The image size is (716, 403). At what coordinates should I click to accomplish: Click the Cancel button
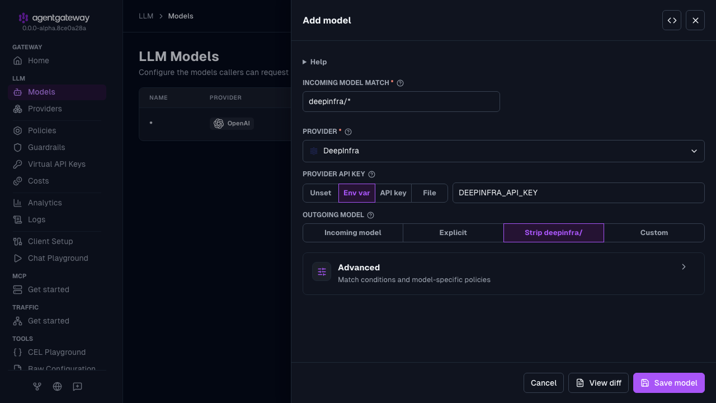click(544, 383)
